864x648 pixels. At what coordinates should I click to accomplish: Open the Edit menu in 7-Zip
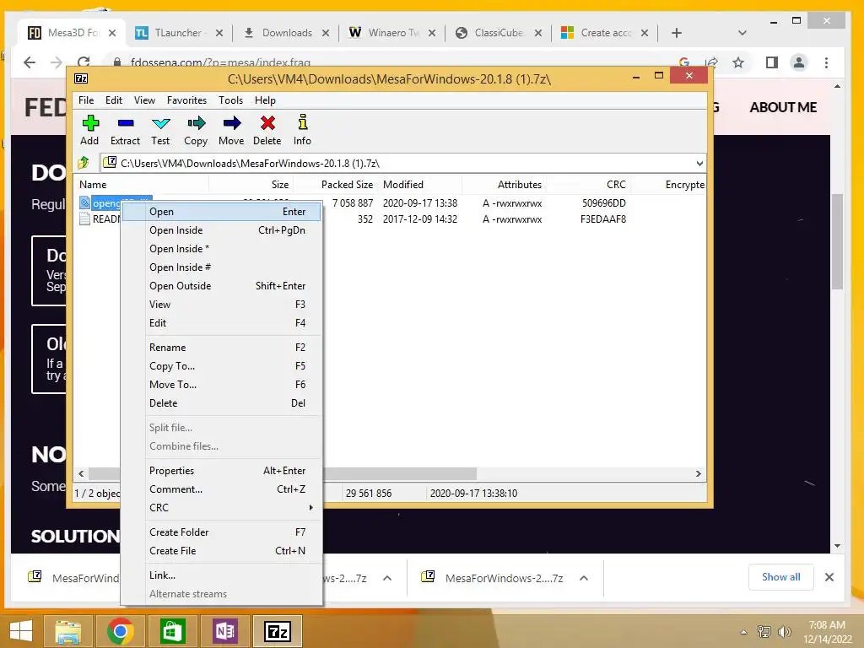click(114, 100)
